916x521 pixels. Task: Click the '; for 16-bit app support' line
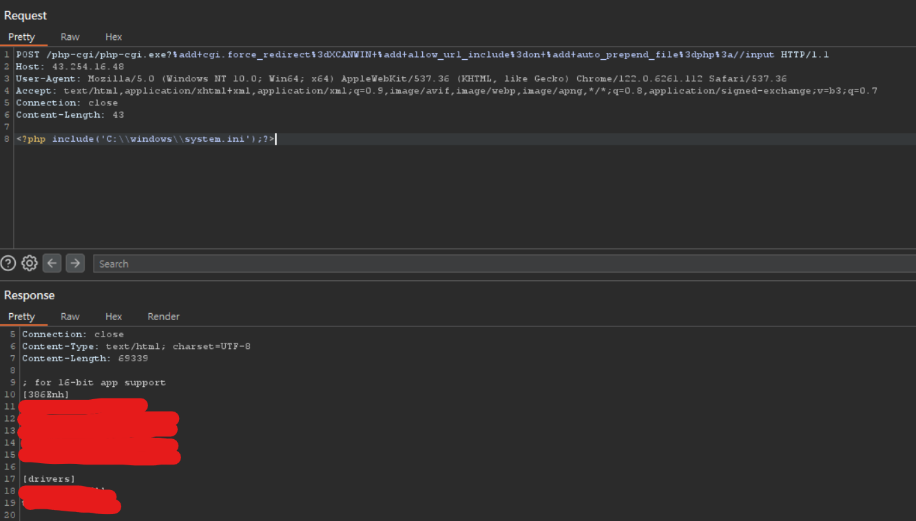pos(94,383)
